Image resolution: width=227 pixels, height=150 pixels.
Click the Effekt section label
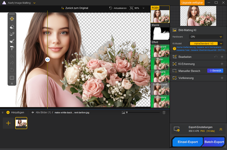coord(155,42)
